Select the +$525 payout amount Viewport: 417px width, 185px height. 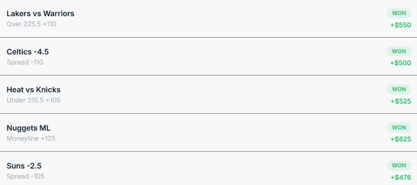(x=400, y=101)
